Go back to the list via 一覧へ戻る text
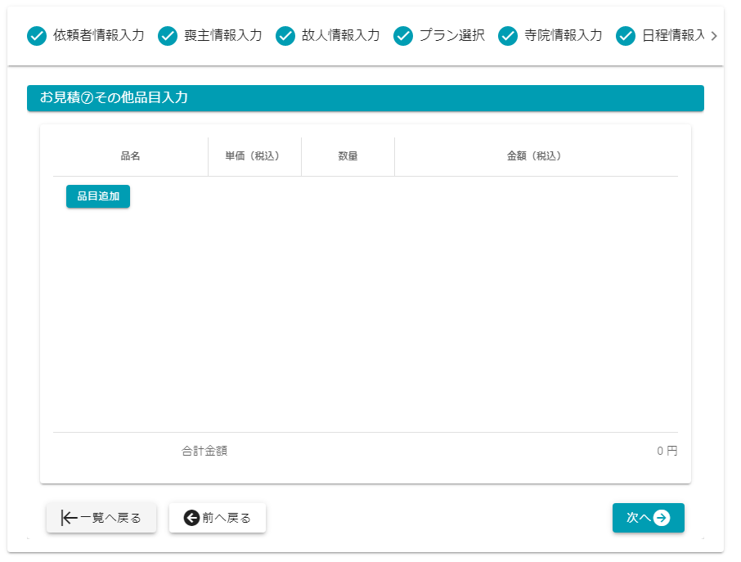The image size is (741, 562). coord(110,518)
